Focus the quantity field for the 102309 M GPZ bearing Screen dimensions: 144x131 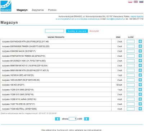click(x=131, y=75)
